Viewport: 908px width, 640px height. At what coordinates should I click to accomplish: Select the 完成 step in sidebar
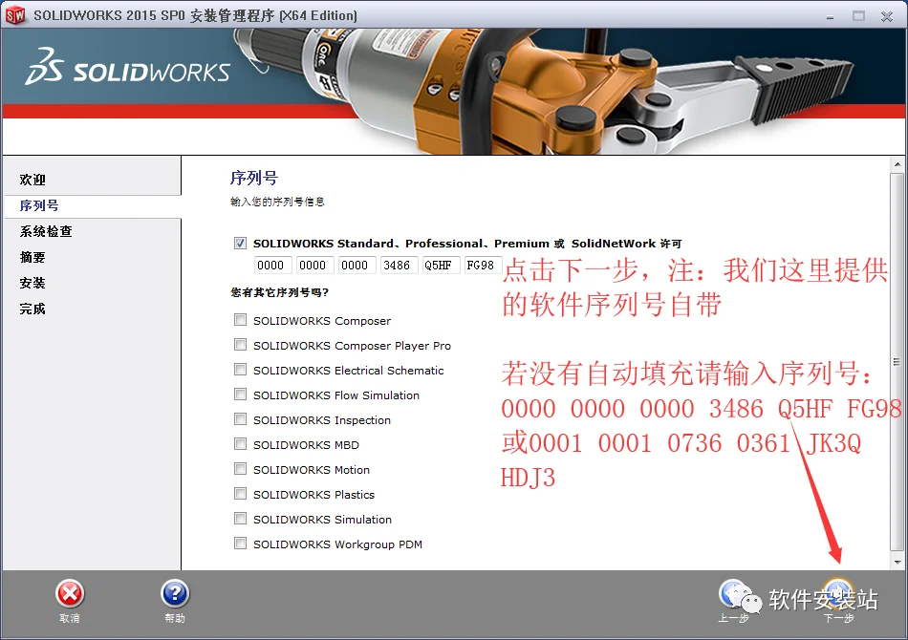click(32, 309)
